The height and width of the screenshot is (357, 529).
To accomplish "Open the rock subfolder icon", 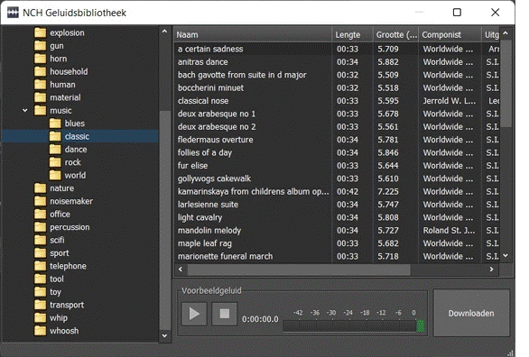I will pyautogui.click(x=55, y=162).
